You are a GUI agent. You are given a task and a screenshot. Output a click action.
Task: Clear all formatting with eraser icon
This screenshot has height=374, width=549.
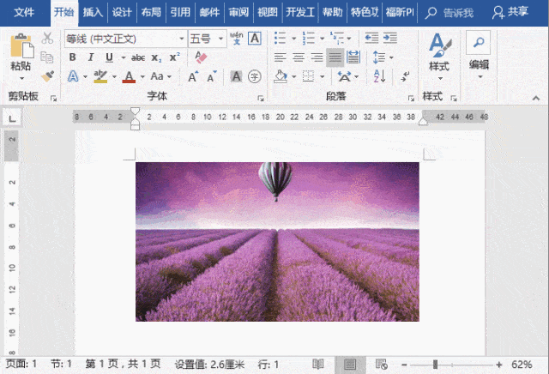click(x=201, y=57)
